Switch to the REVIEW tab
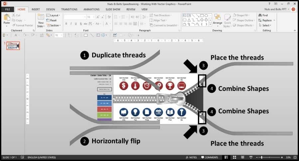 coord(131,9)
